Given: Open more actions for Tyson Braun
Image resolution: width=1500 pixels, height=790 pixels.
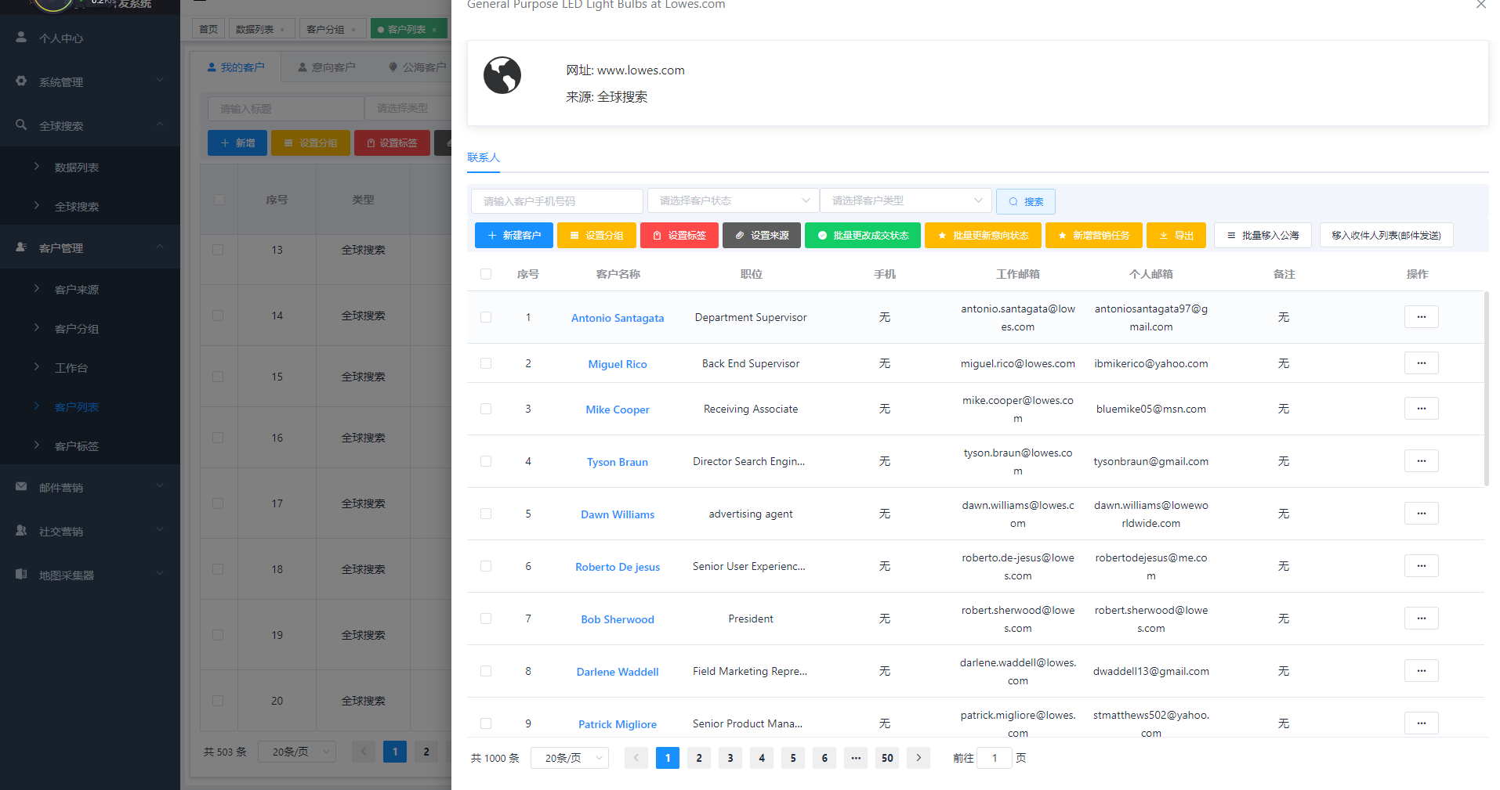Looking at the screenshot, I should pos(1421,461).
